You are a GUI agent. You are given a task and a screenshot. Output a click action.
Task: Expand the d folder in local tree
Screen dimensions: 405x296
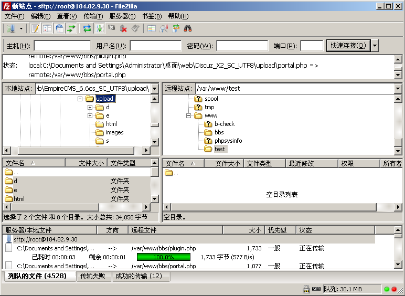(x=90, y=107)
